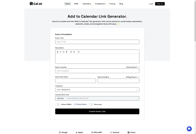Open the Integrations menu item
The image size is (196, 134).
(x=100, y=4)
